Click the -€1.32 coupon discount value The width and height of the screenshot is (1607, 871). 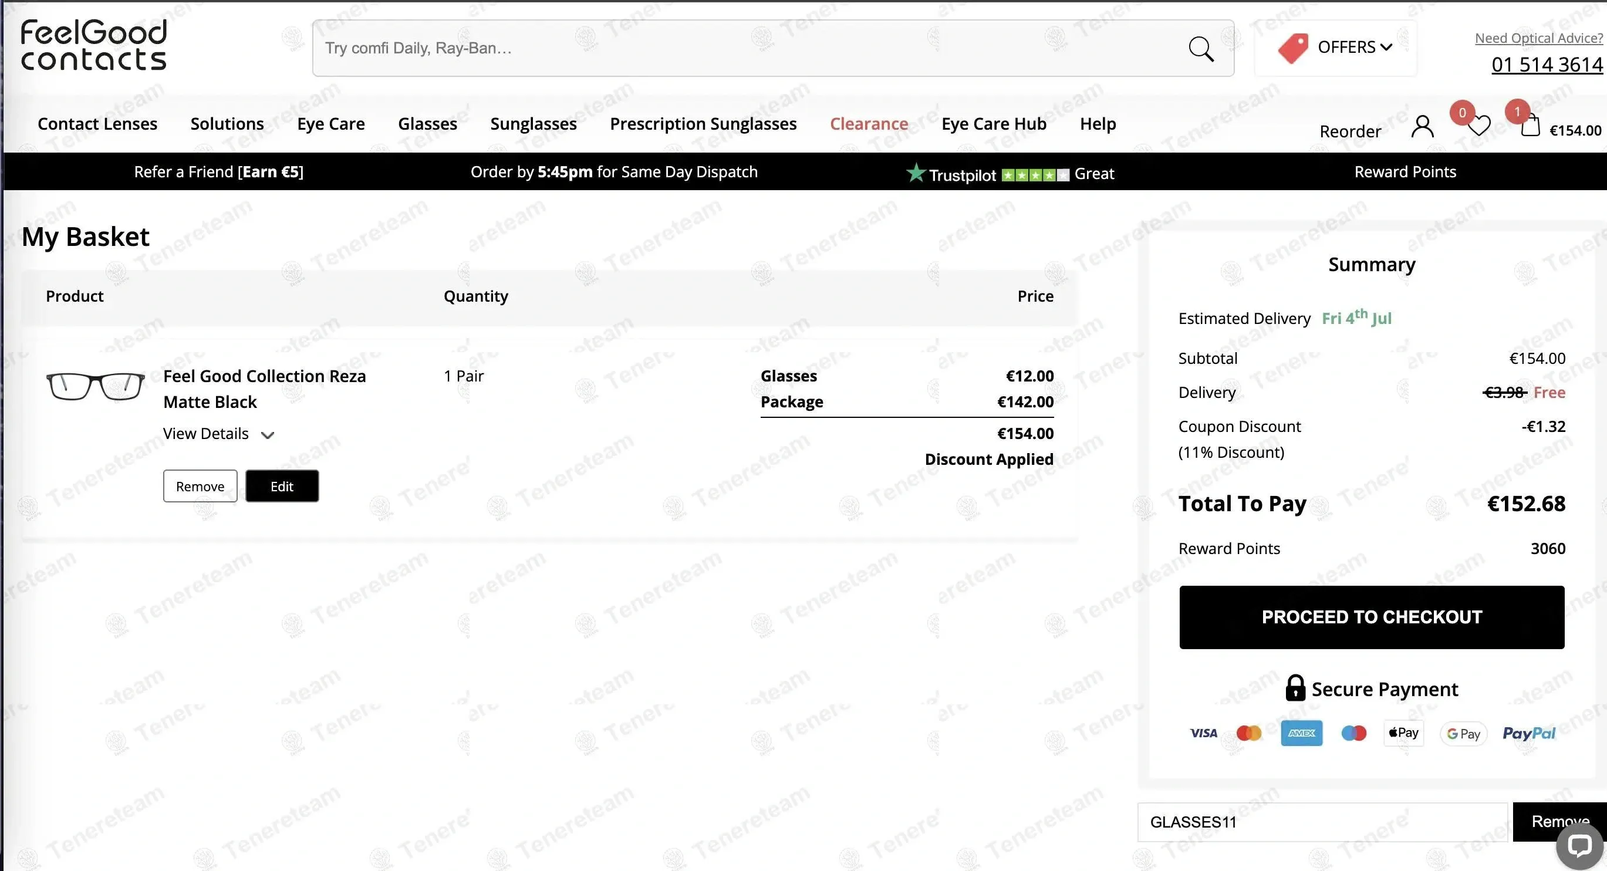pyautogui.click(x=1544, y=426)
